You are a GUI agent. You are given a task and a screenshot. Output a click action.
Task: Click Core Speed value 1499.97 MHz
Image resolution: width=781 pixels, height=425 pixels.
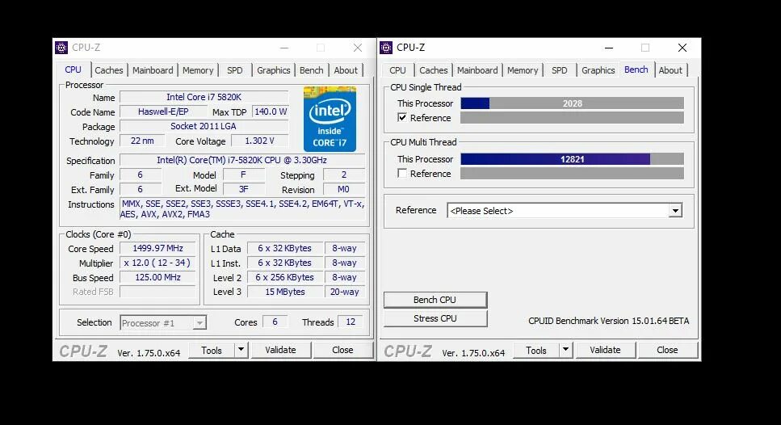coord(157,248)
